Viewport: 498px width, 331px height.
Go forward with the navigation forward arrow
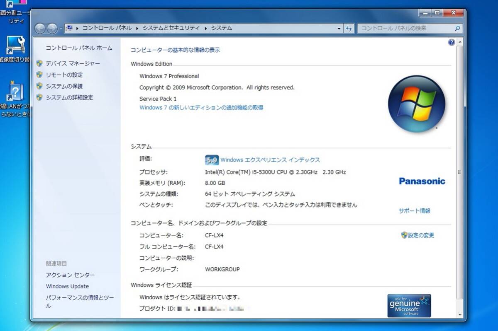[52, 29]
